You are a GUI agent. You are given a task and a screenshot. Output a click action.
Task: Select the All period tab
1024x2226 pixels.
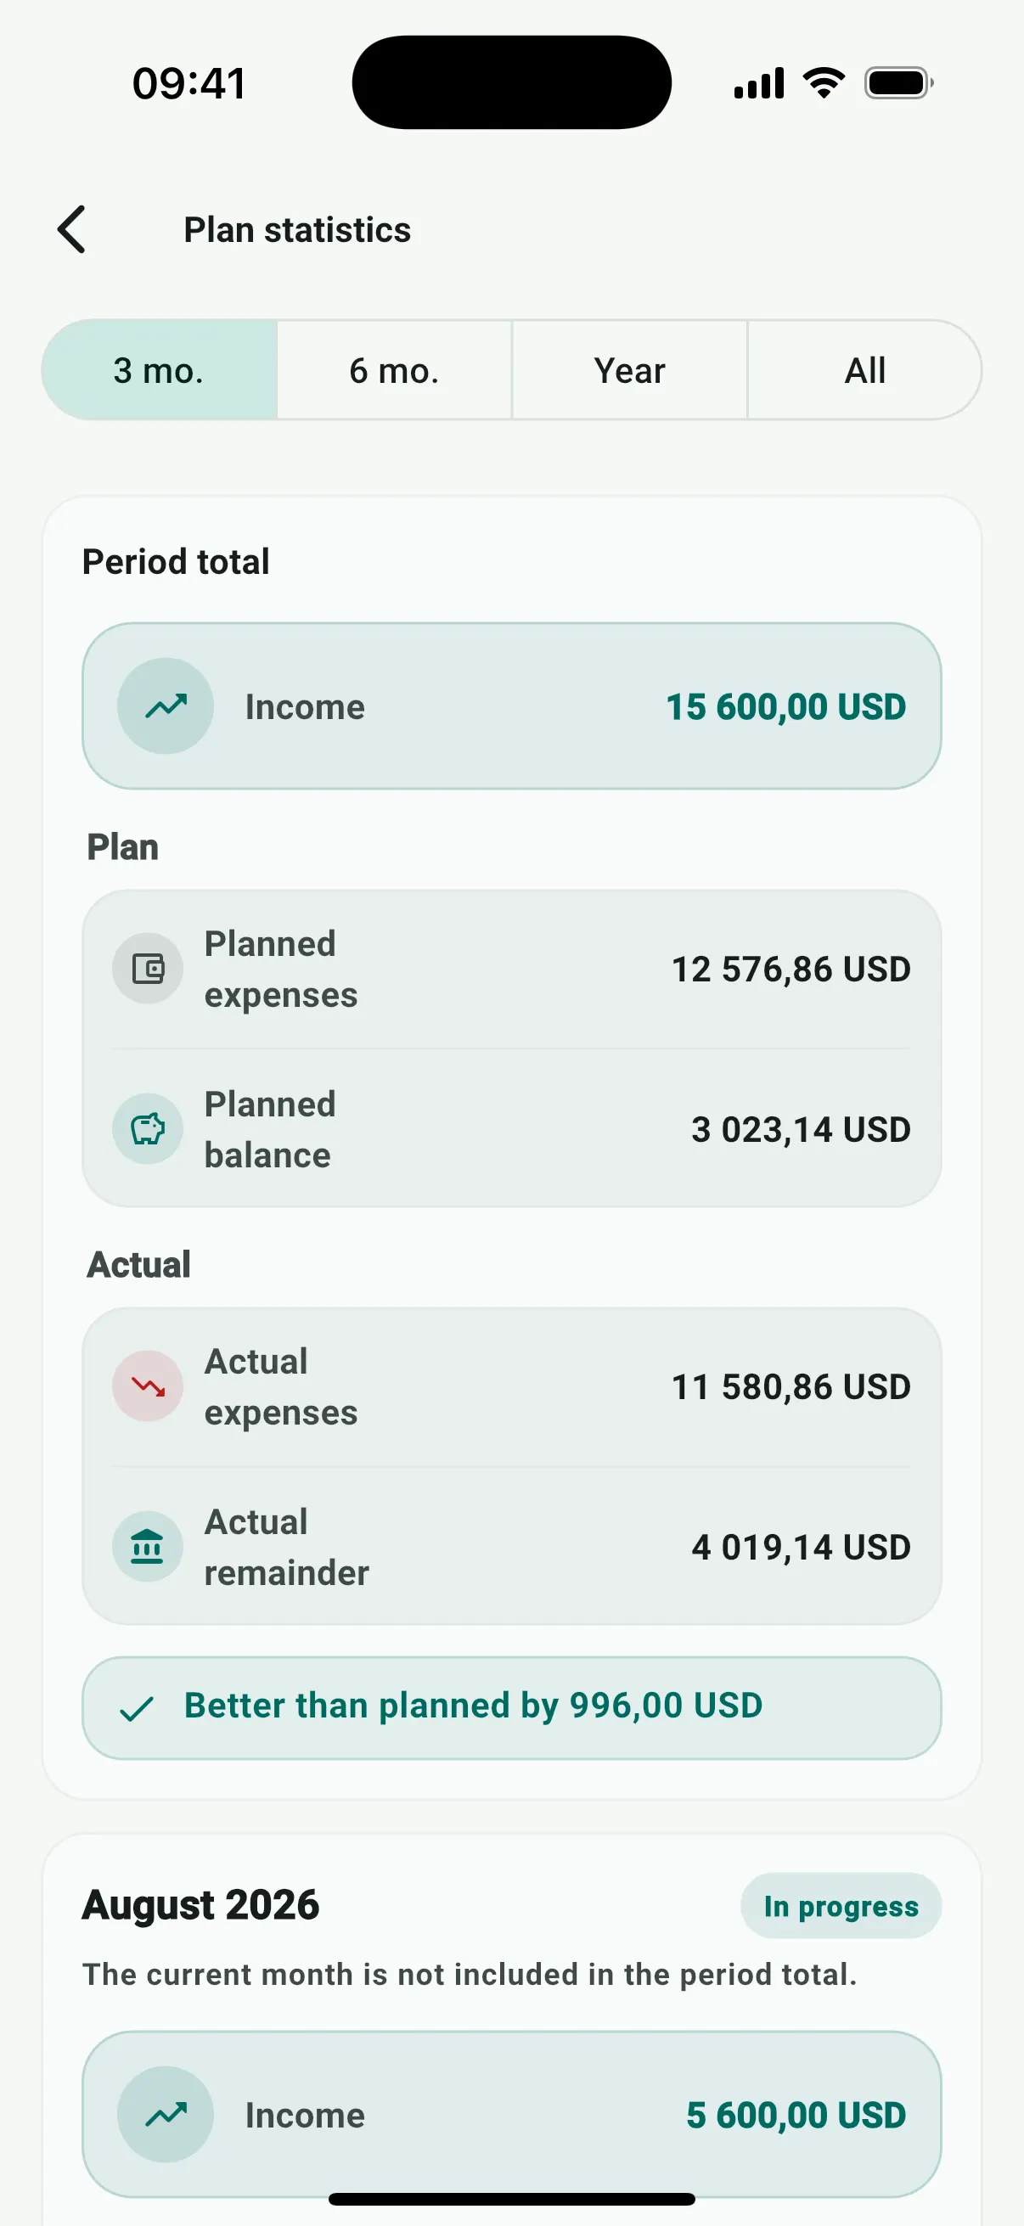tap(864, 371)
